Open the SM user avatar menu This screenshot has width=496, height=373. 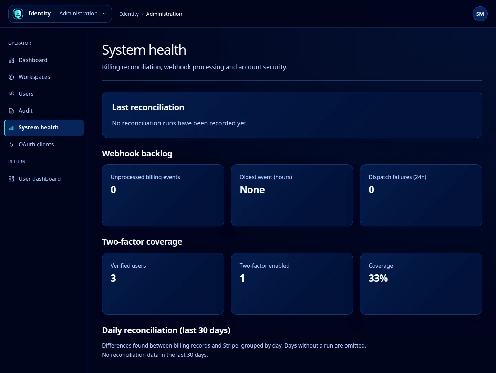pos(480,14)
